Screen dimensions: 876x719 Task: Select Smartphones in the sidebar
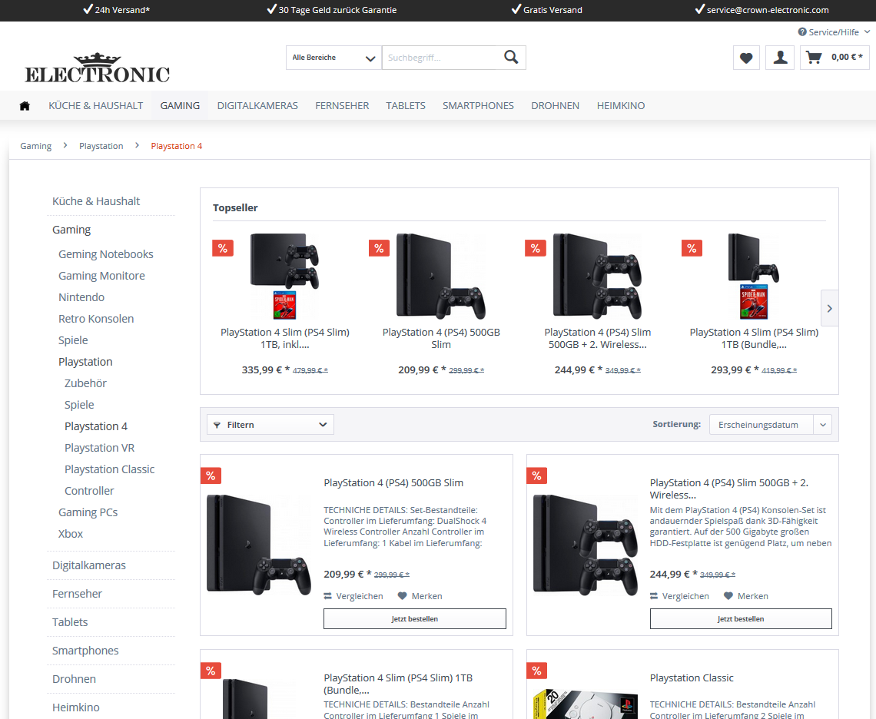click(85, 651)
